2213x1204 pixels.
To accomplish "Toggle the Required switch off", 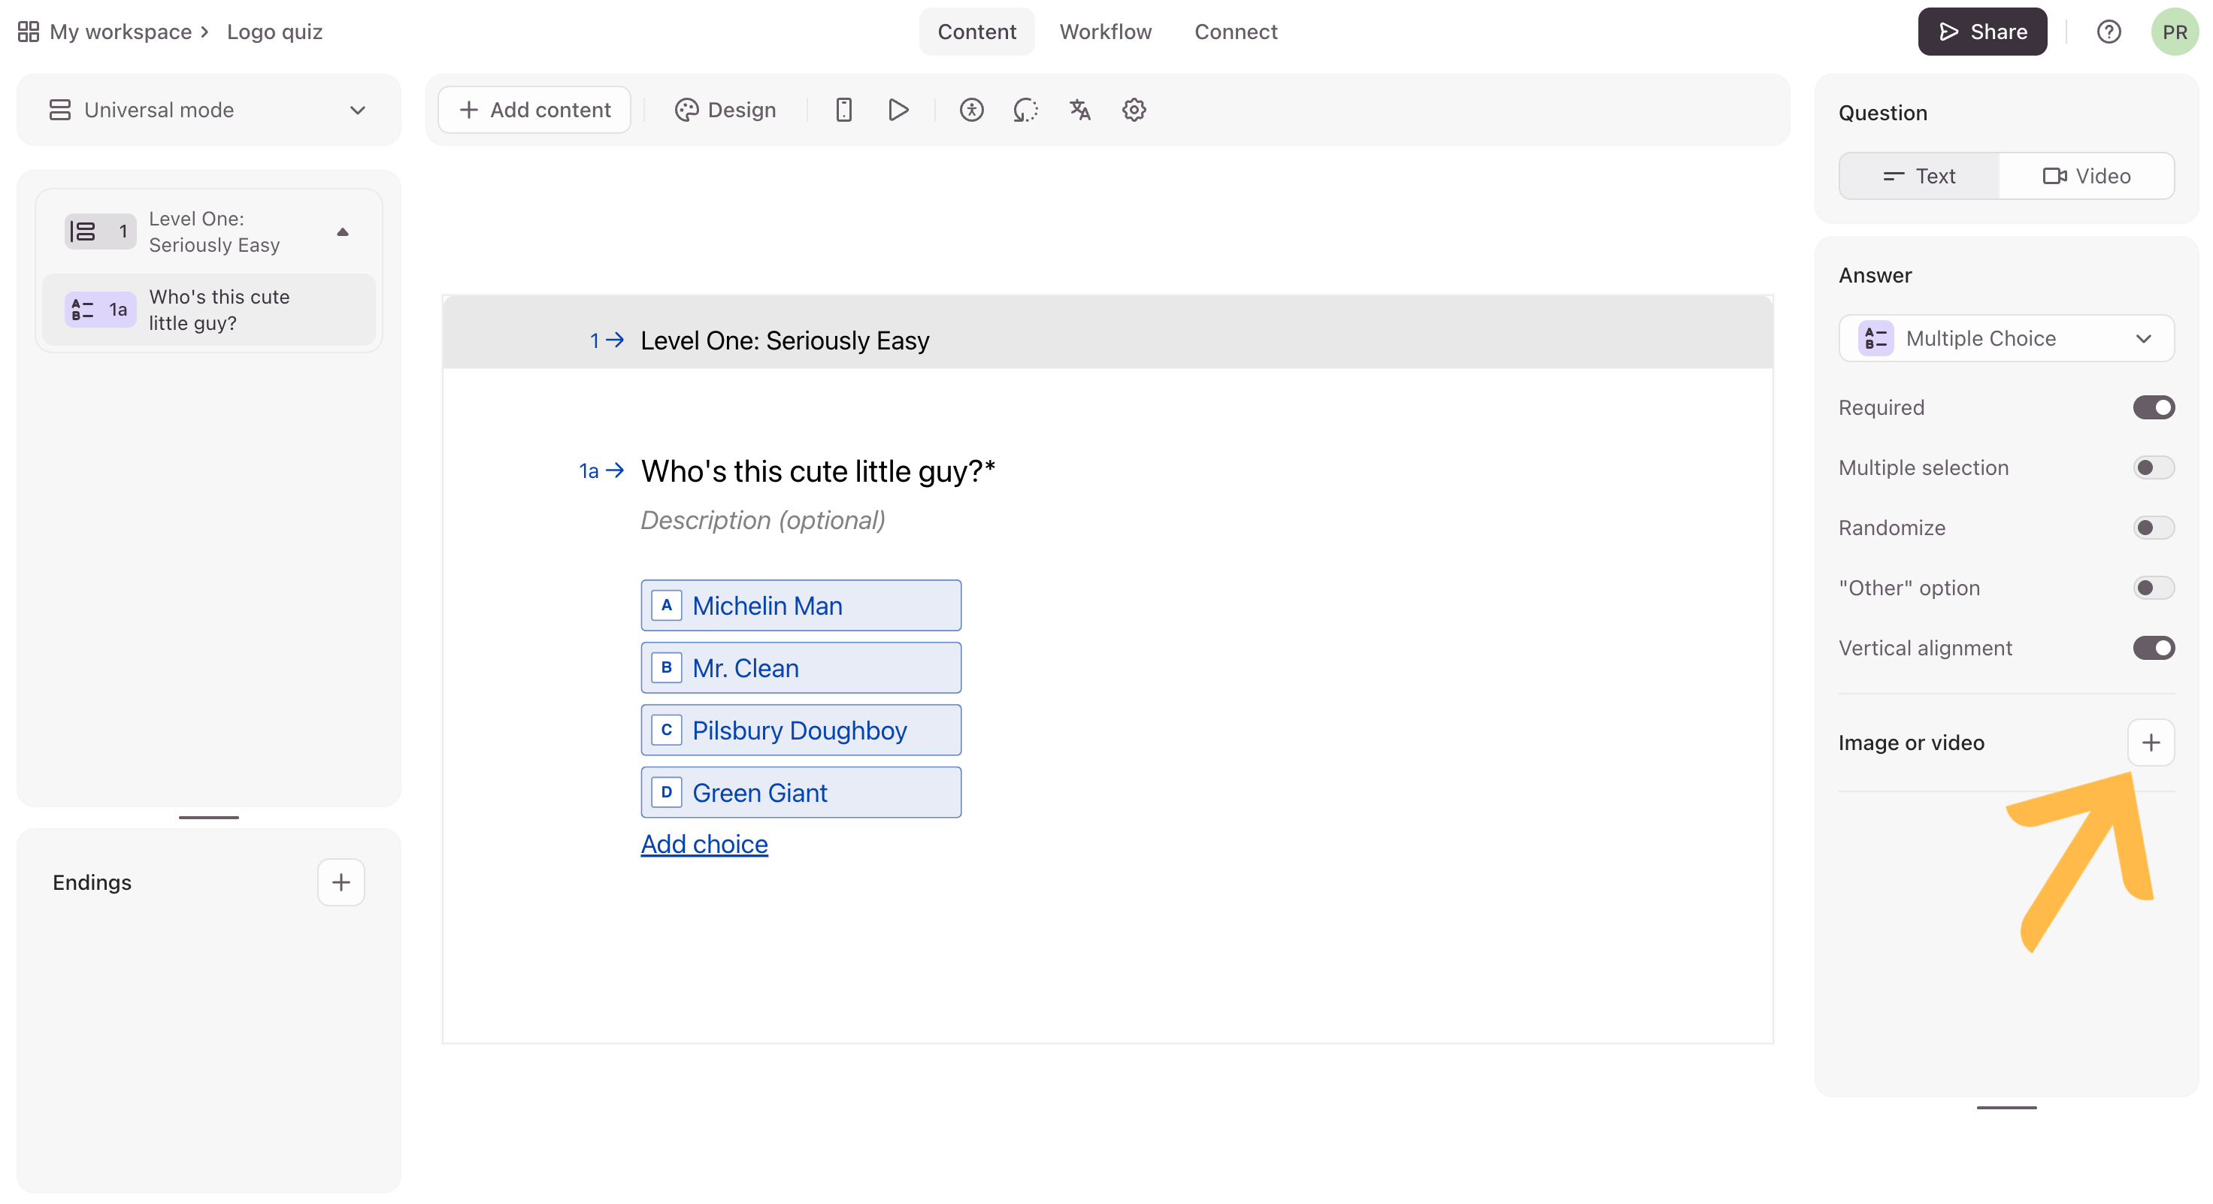I will coord(2153,407).
